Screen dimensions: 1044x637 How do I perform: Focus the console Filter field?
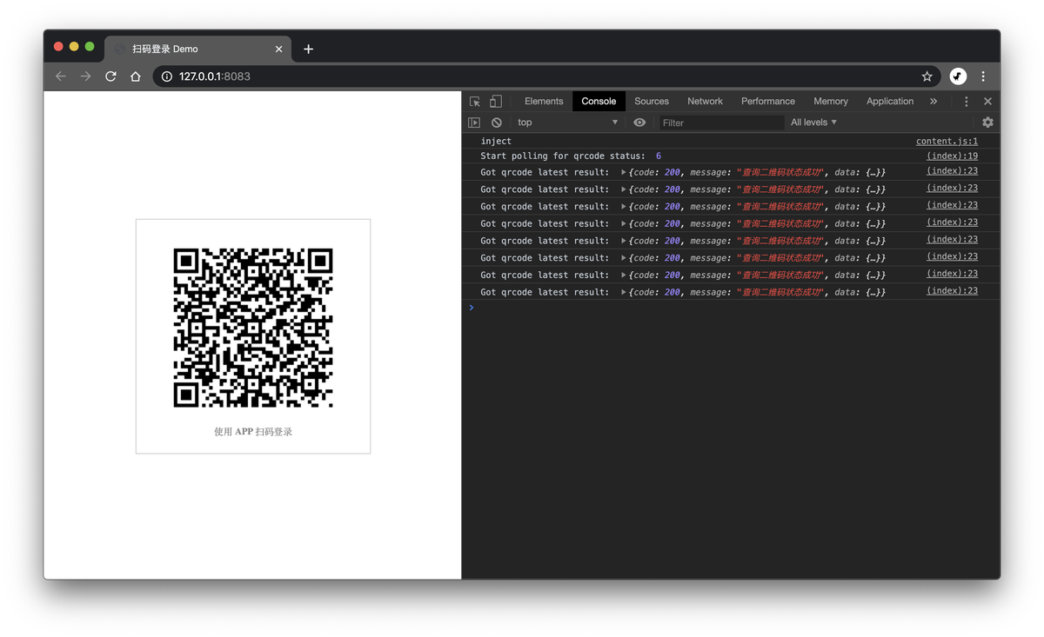pos(721,123)
